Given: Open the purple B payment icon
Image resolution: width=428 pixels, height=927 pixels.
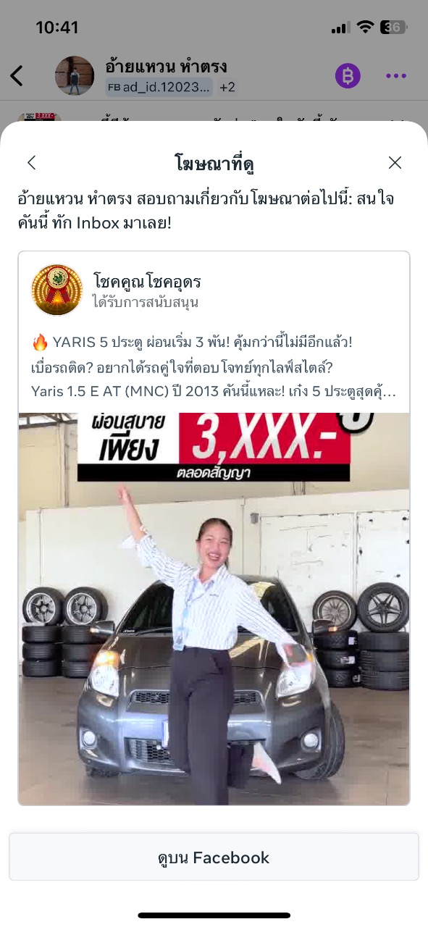Looking at the screenshot, I should pos(348,75).
